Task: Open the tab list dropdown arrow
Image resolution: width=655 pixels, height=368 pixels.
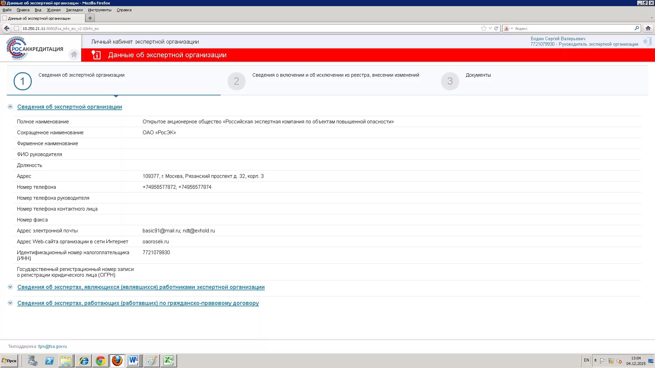Action: point(651,18)
